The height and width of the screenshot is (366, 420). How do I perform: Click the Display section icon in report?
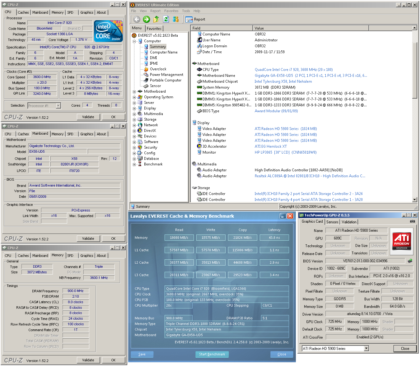click(194, 123)
